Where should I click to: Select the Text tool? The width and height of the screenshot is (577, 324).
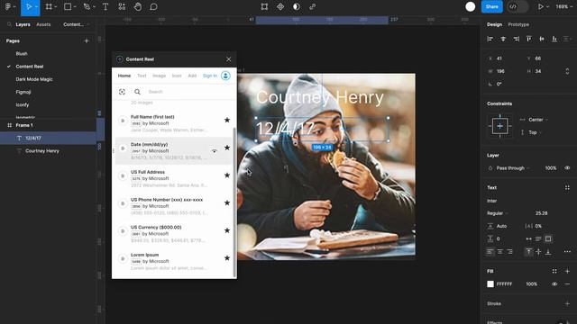pos(105,6)
